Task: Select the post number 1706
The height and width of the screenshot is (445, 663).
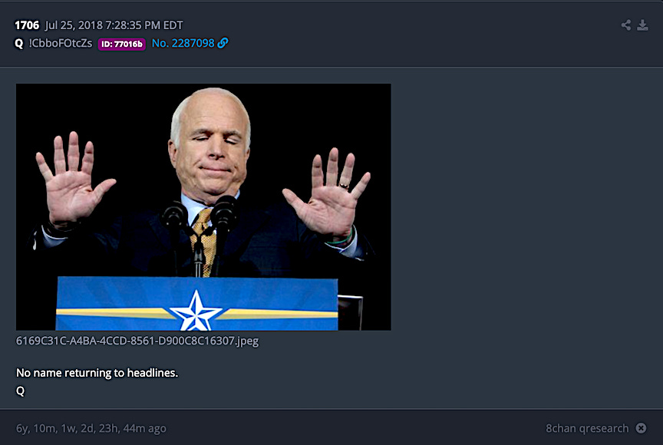Action: pos(27,25)
